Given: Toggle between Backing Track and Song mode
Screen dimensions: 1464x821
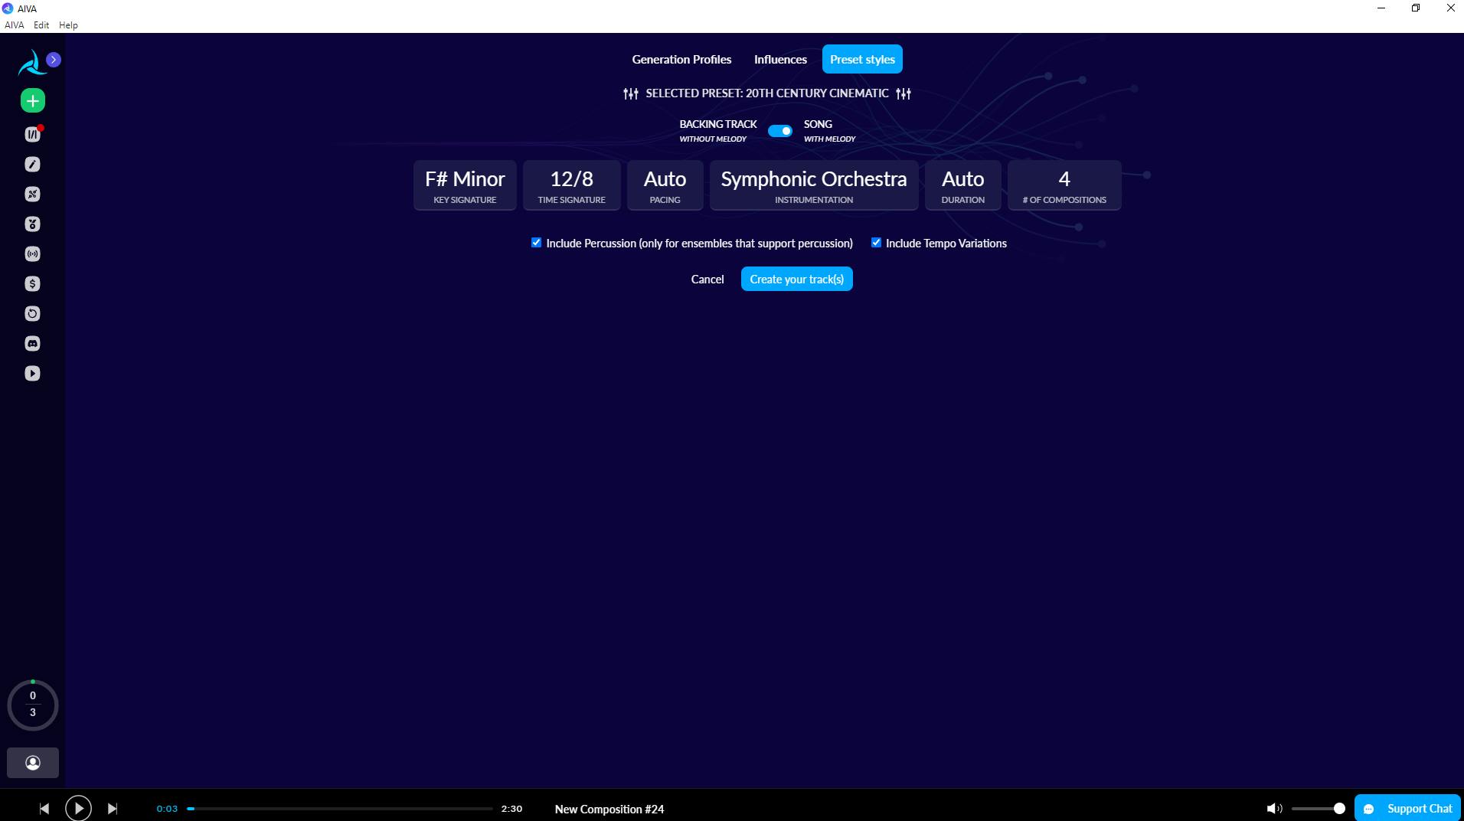Looking at the screenshot, I should 780,131.
